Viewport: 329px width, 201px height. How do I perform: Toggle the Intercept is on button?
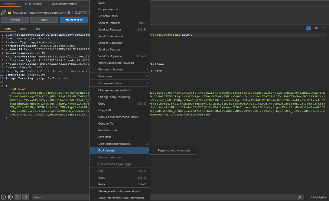[x=74, y=20]
